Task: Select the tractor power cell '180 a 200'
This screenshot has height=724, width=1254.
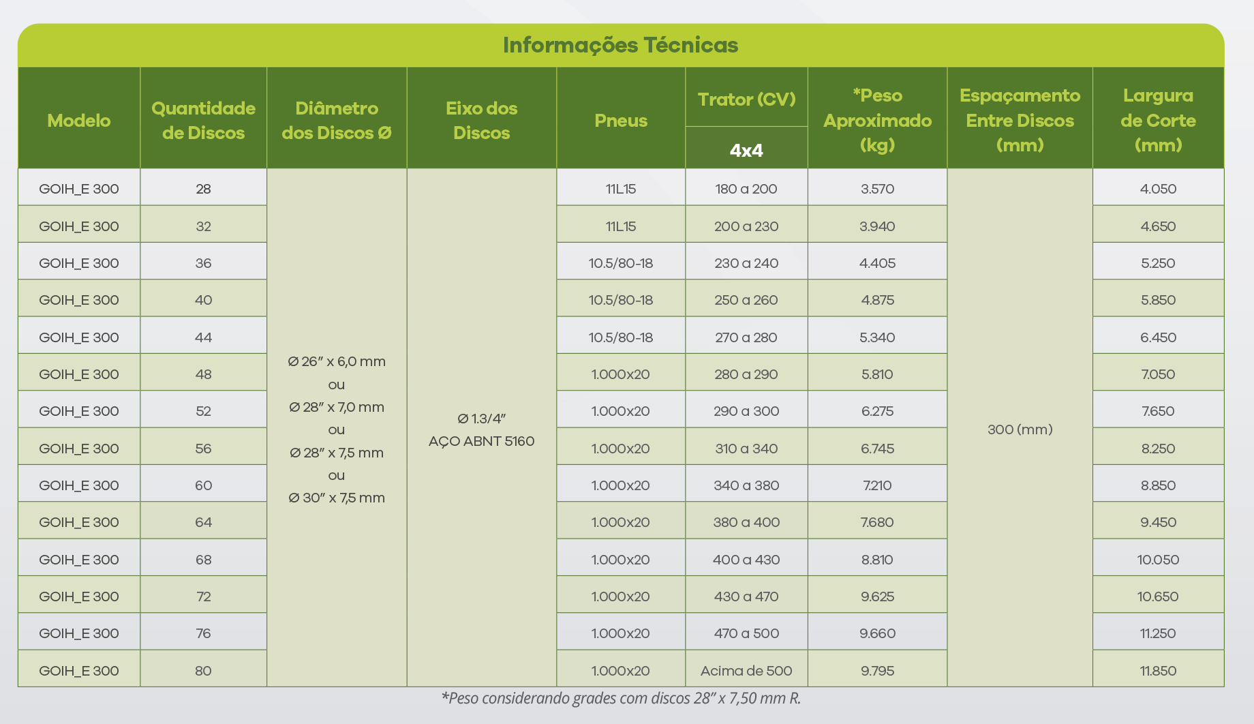Action: [746, 189]
